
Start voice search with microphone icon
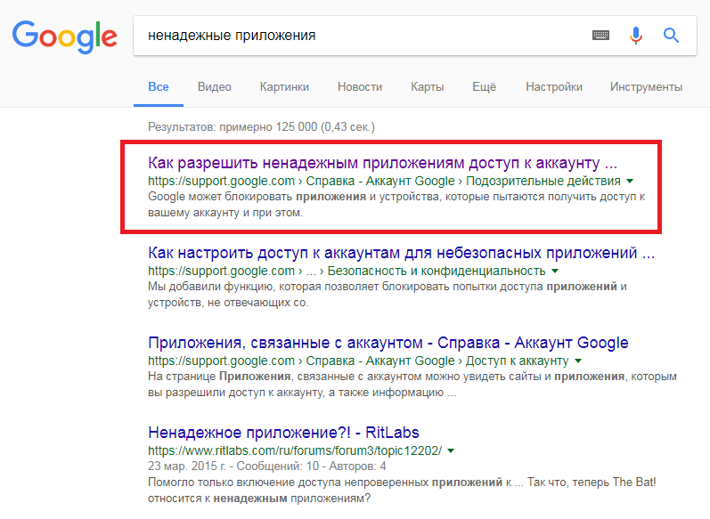[635, 36]
